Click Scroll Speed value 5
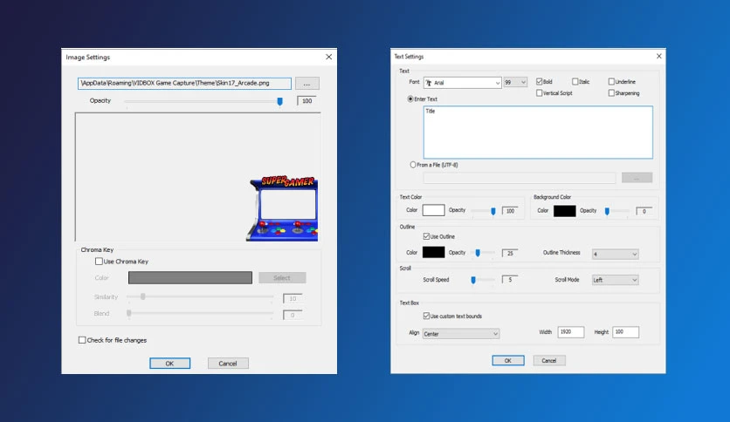The width and height of the screenshot is (730, 422). click(510, 280)
